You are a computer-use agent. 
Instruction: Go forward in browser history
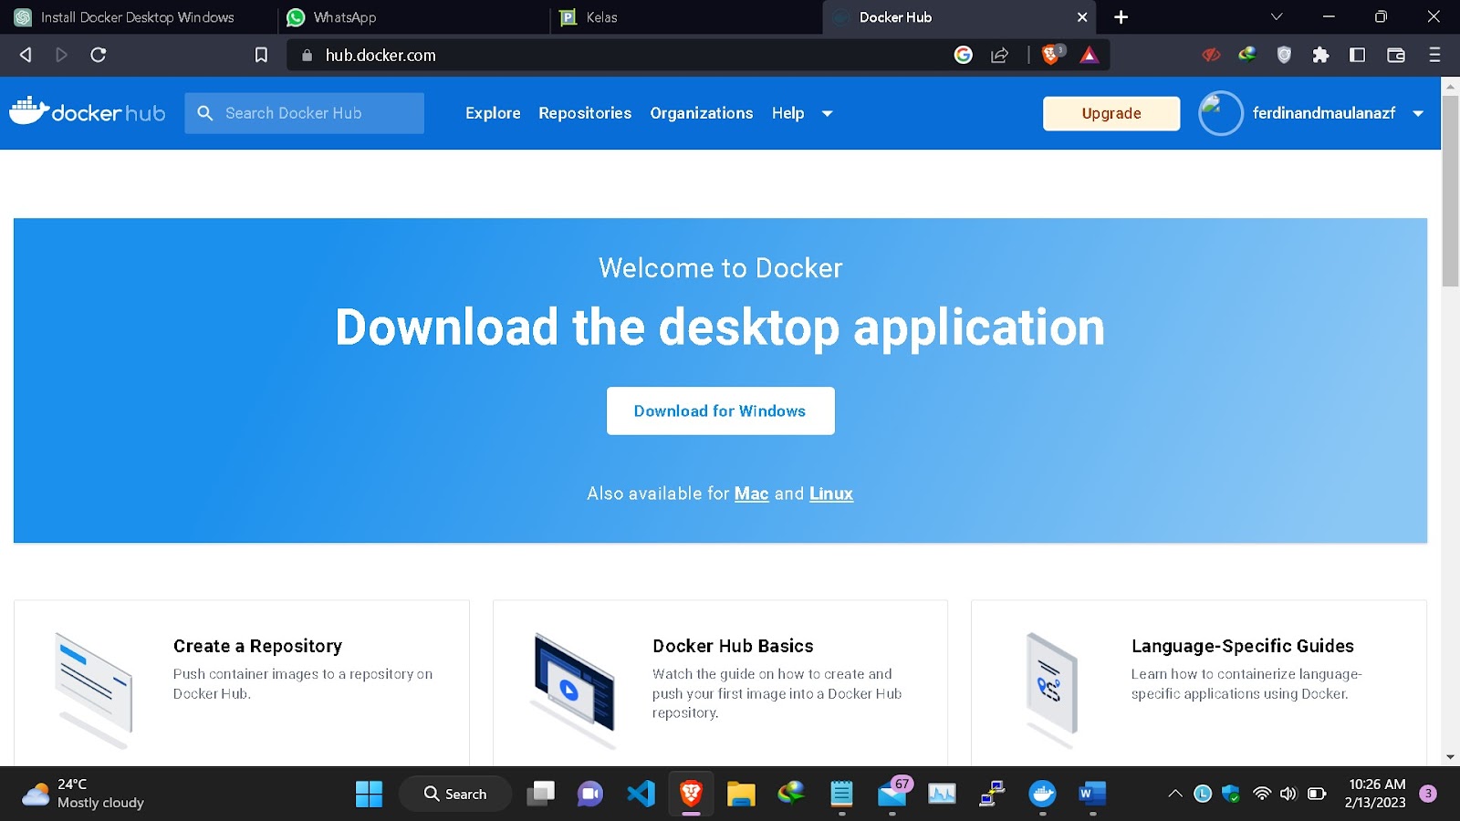click(61, 55)
